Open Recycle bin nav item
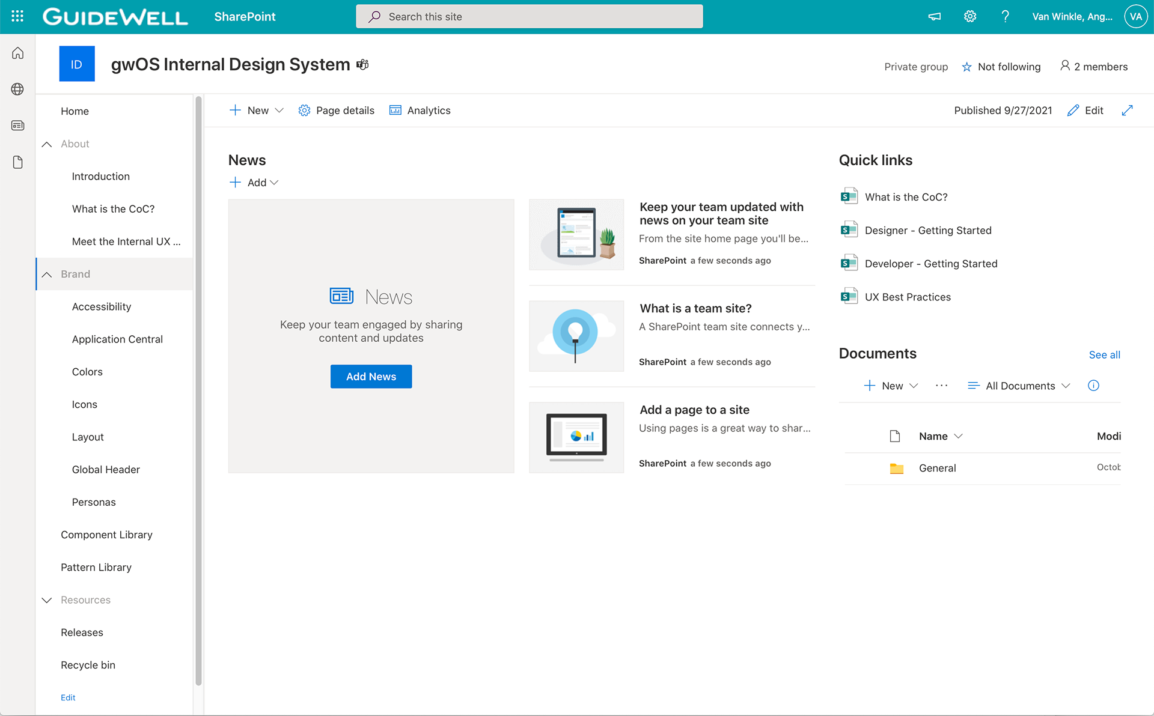 click(x=88, y=665)
